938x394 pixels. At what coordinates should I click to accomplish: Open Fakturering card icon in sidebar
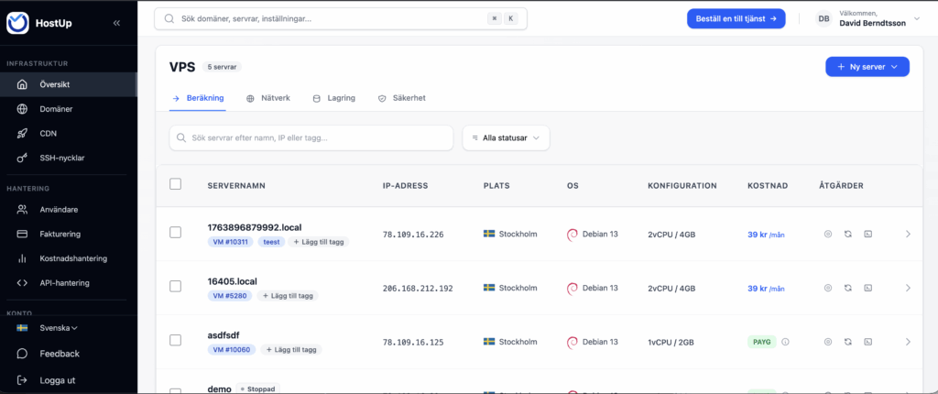pos(22,235)
